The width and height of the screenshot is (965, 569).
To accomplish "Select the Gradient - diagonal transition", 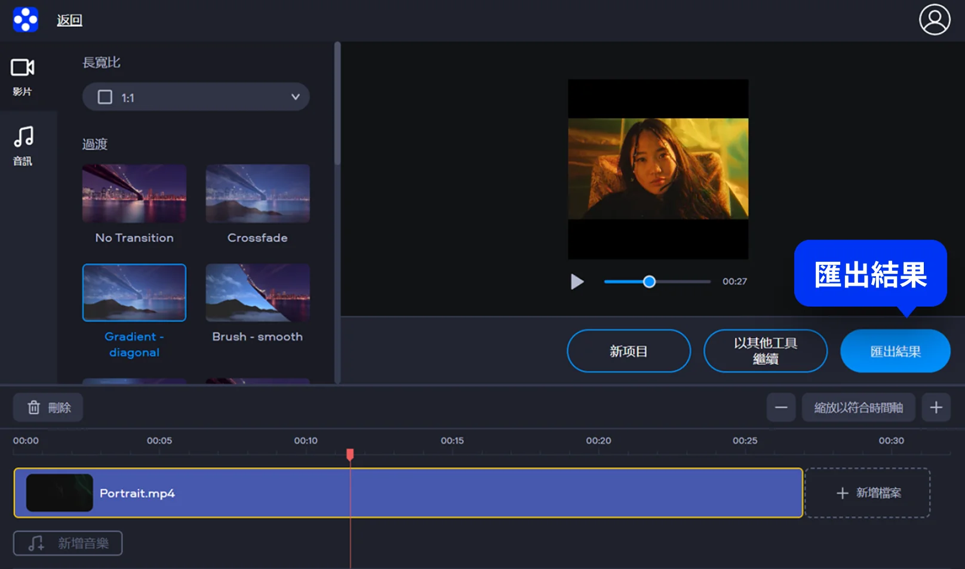I will pos(134,293).
